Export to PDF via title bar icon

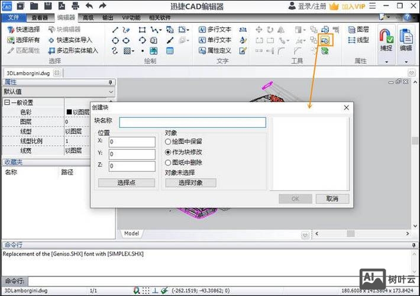pos(62,6)
